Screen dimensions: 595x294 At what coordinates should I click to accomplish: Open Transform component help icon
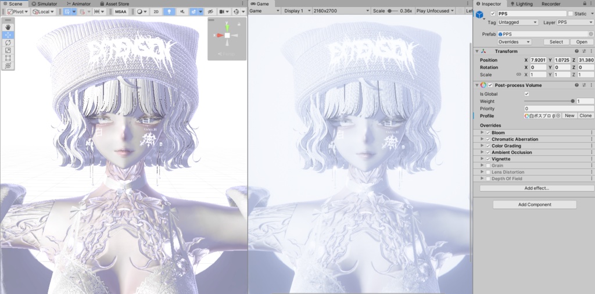click(577, 51)
